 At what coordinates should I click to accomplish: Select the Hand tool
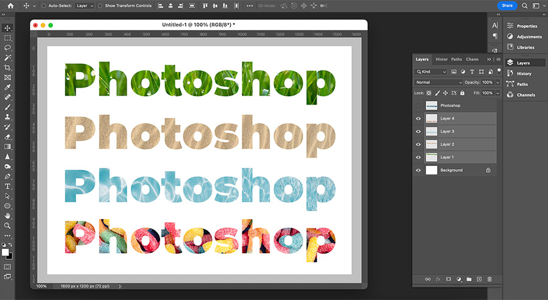[7, 216]
